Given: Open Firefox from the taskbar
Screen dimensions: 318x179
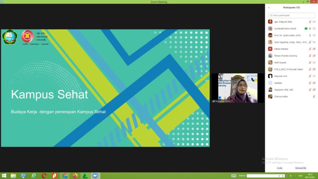Looking at the screenshot, I should coord(75,176).
